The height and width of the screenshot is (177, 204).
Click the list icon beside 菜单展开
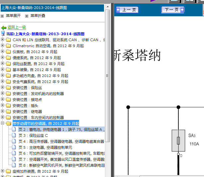point(2,16)
